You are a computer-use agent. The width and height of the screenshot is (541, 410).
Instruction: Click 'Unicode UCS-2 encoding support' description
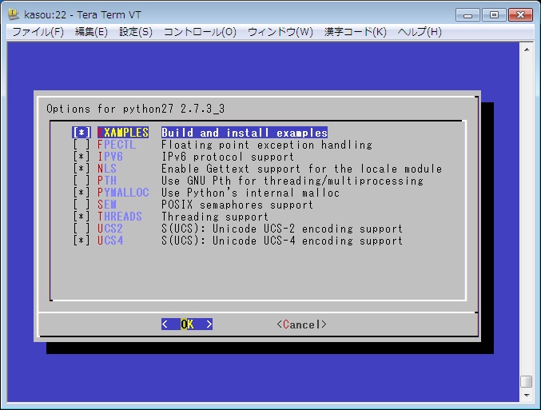coord(282,229)
